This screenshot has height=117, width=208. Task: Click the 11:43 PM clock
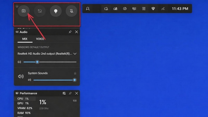tap(180, 9)
